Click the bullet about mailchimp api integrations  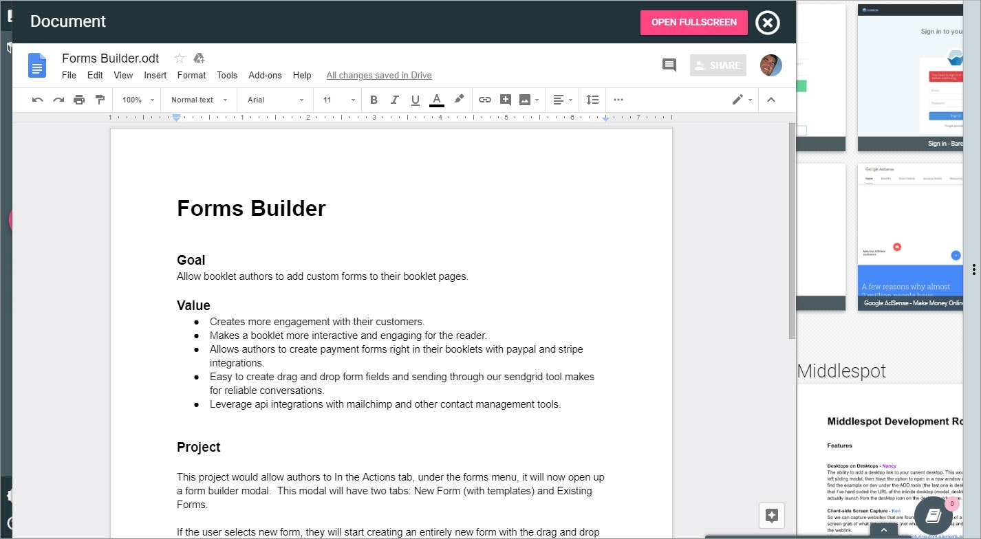click(x=385, y=404)
